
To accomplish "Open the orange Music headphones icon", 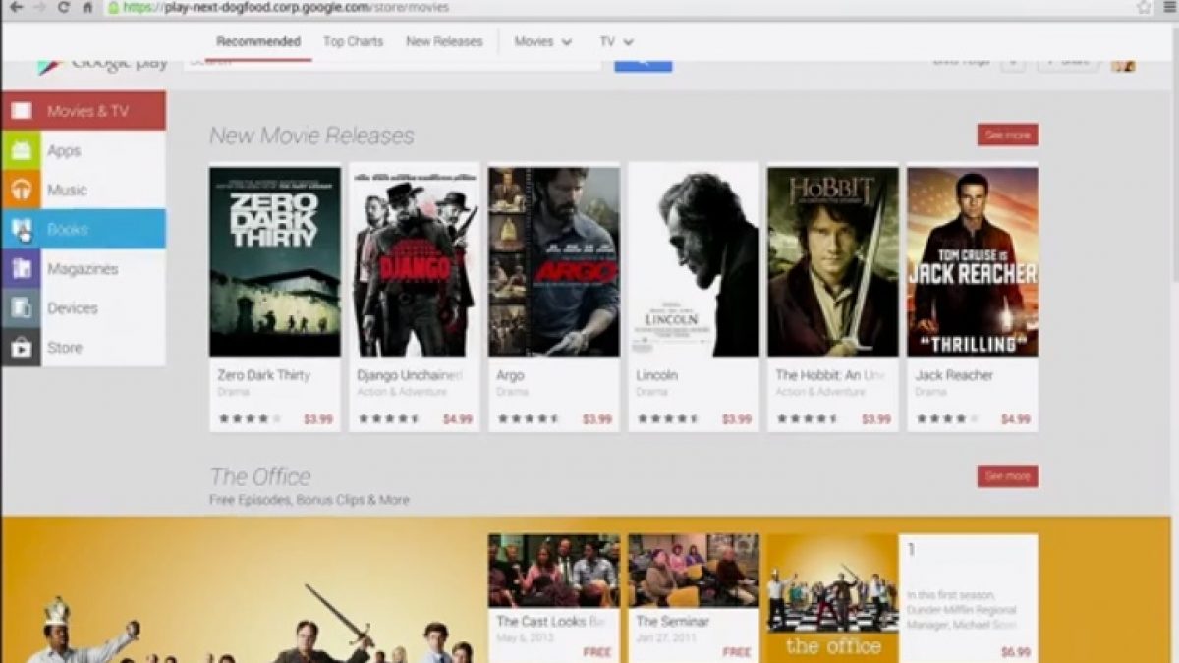I will [21, 190].
